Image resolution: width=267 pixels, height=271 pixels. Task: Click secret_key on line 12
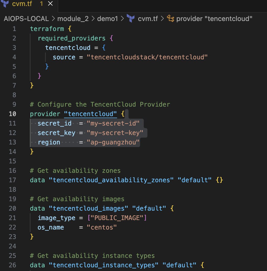click(x=56, y=133)
